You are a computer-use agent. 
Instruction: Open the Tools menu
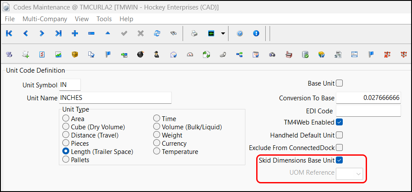[x=104, y=19]
